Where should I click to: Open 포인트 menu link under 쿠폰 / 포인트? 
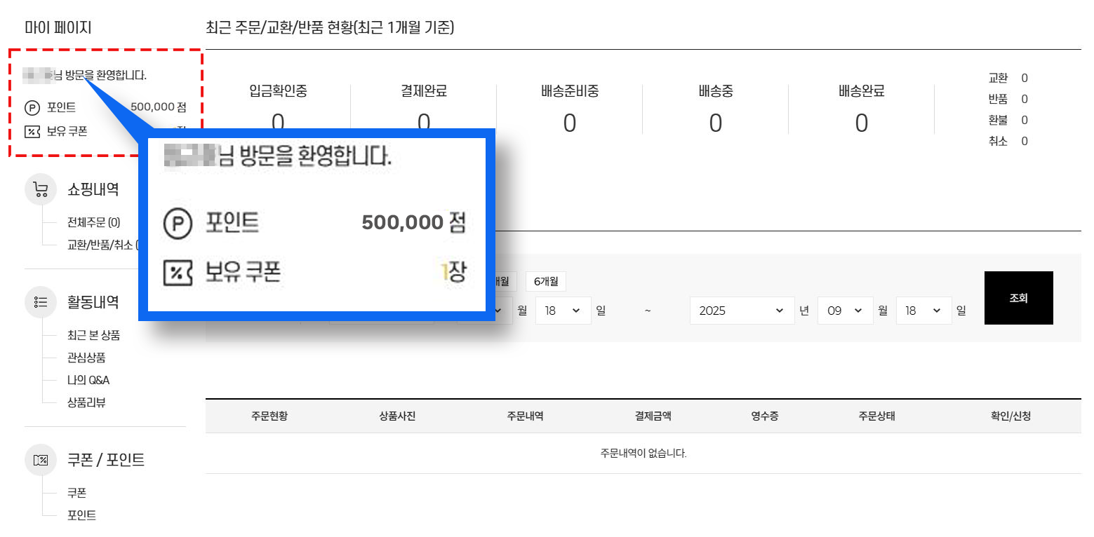coord(81,515)
